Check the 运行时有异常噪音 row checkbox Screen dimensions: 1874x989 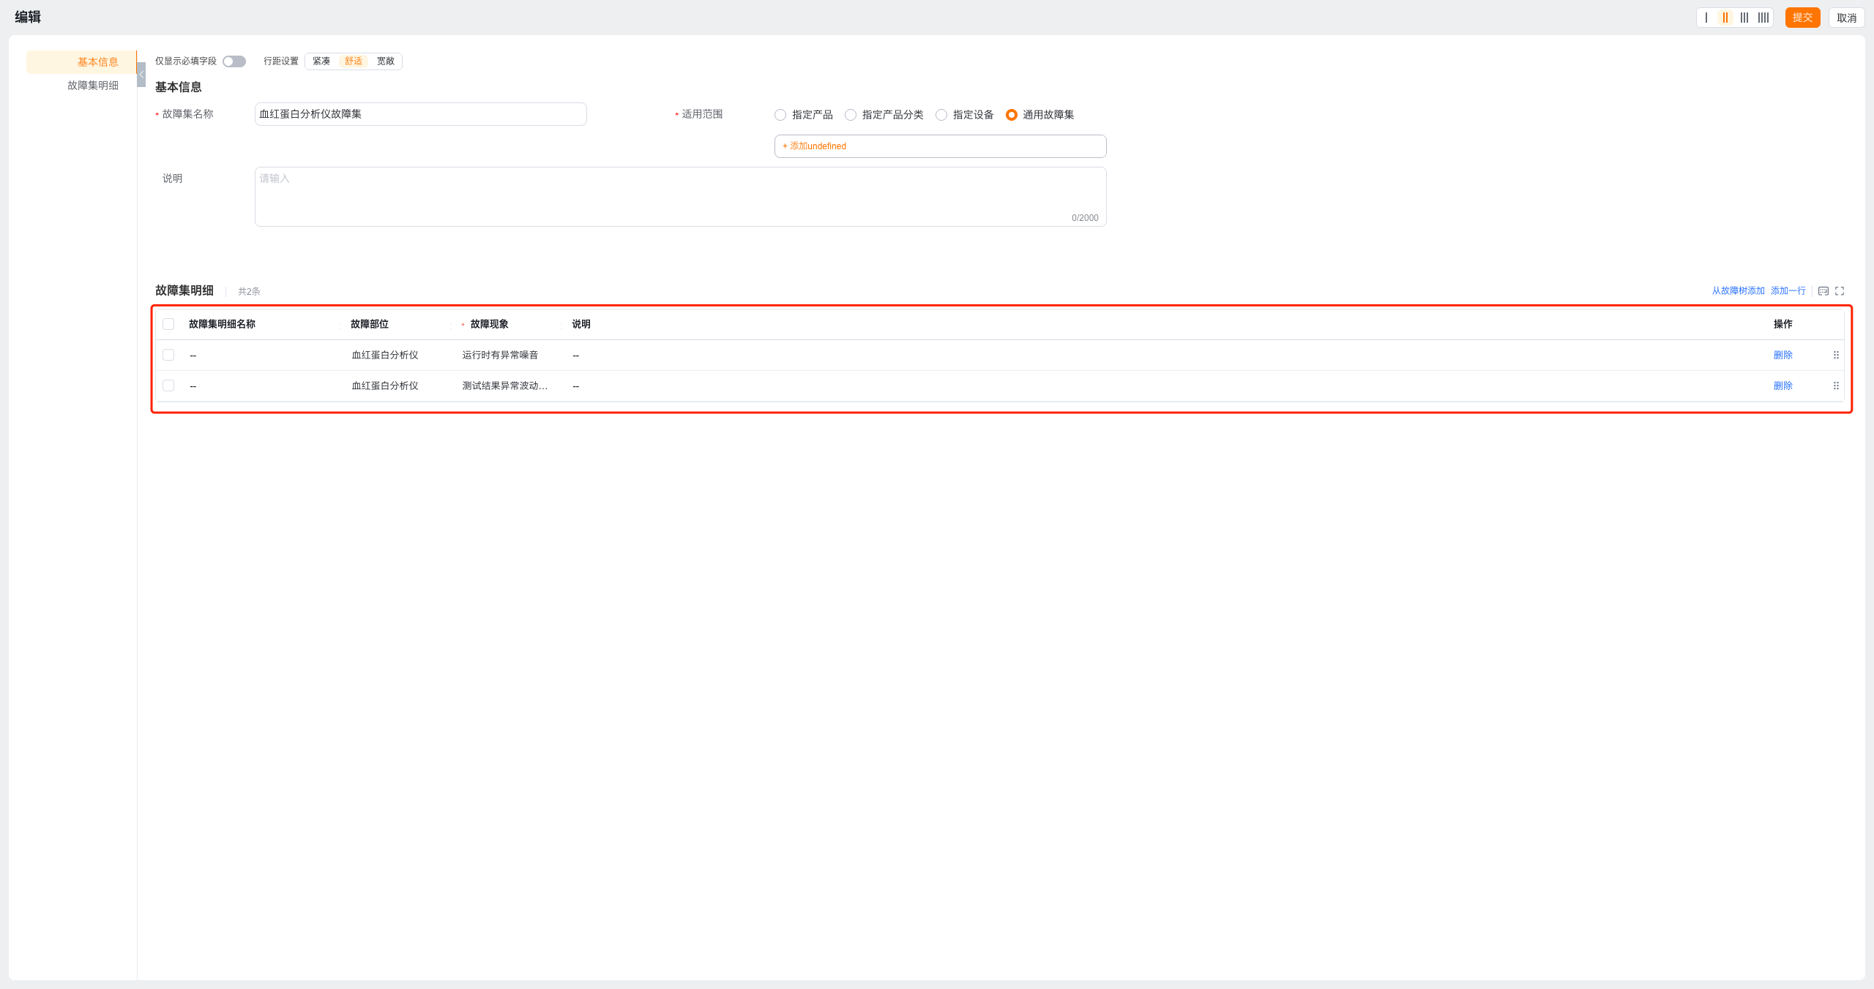pyautogui.click(x=168, y=356)
